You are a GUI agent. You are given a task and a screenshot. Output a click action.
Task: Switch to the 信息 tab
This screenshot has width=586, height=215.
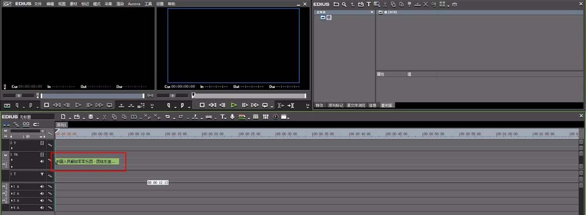click(x=373, y=105)
